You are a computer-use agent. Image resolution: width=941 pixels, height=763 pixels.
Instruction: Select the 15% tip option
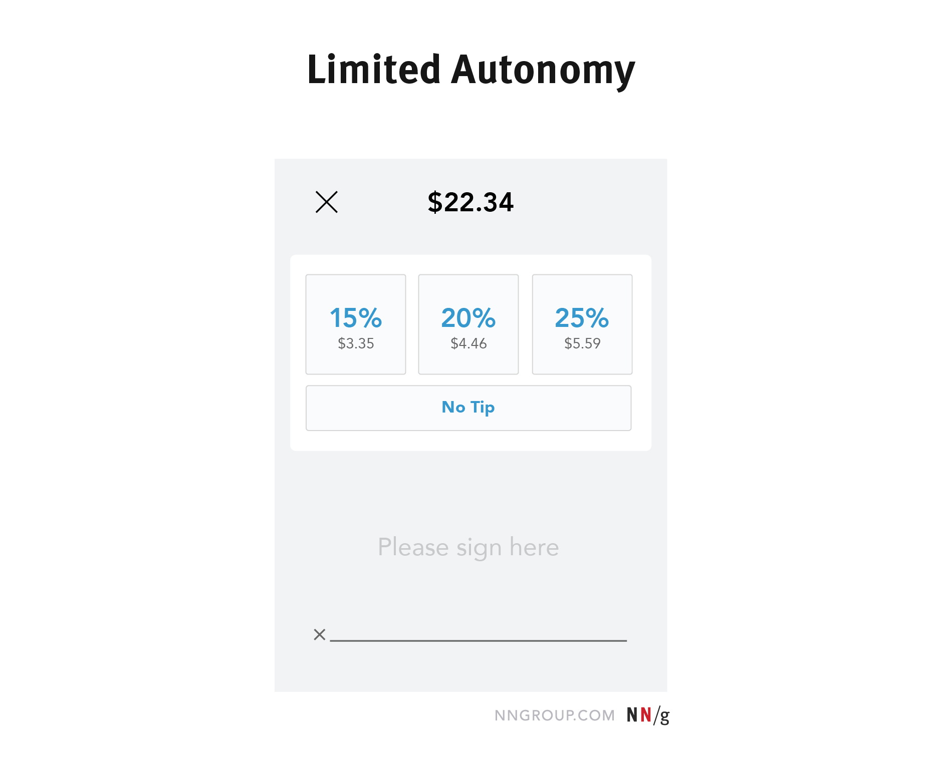click(x=356, y=324)
